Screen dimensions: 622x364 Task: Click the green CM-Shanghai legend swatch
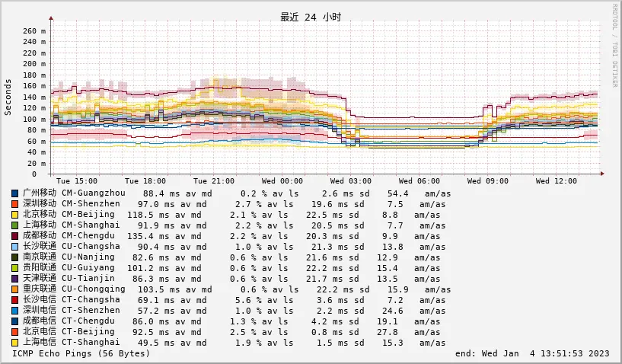click(x=15, y=225)
